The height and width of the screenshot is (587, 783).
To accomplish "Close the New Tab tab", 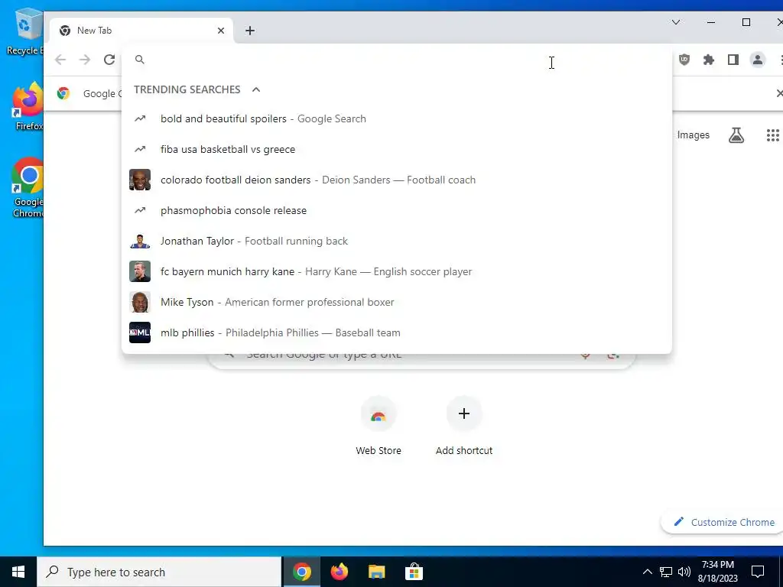I will coord(221,31).
